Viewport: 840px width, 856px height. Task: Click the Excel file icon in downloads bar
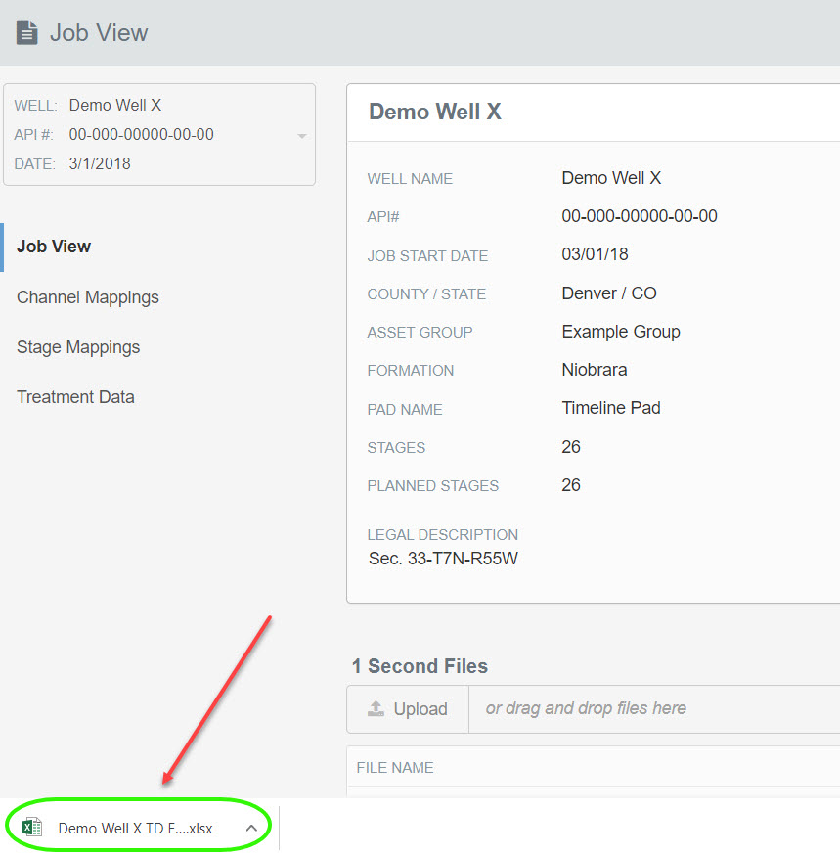pos(32,828)
